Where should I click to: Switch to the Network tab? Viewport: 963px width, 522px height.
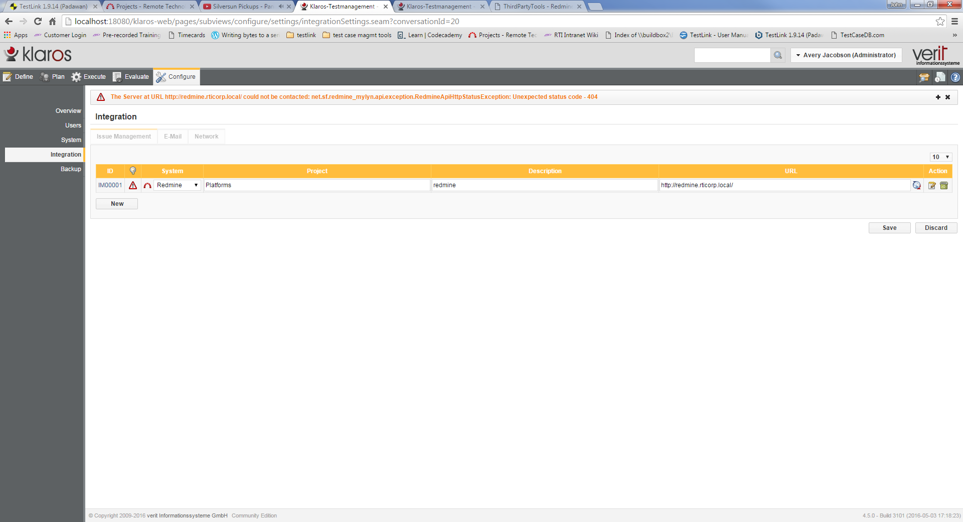coord(206,137)
